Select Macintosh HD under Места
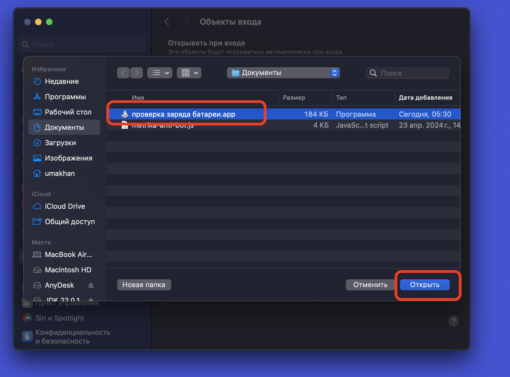This screenshot has height=377, width=510. [x=68, y=270]
